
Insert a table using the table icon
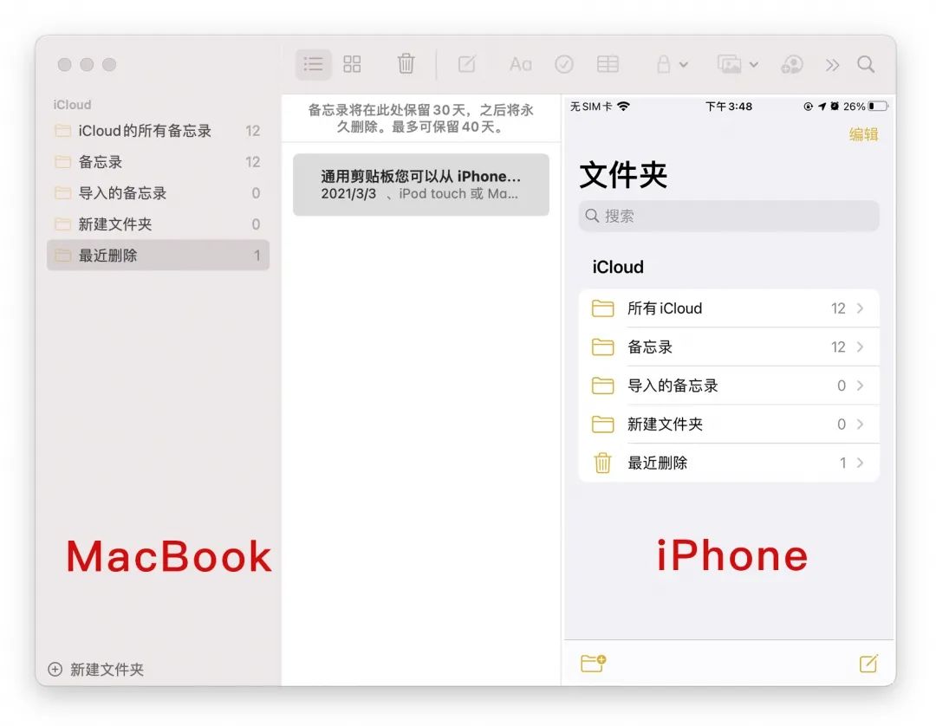[608, 63]
